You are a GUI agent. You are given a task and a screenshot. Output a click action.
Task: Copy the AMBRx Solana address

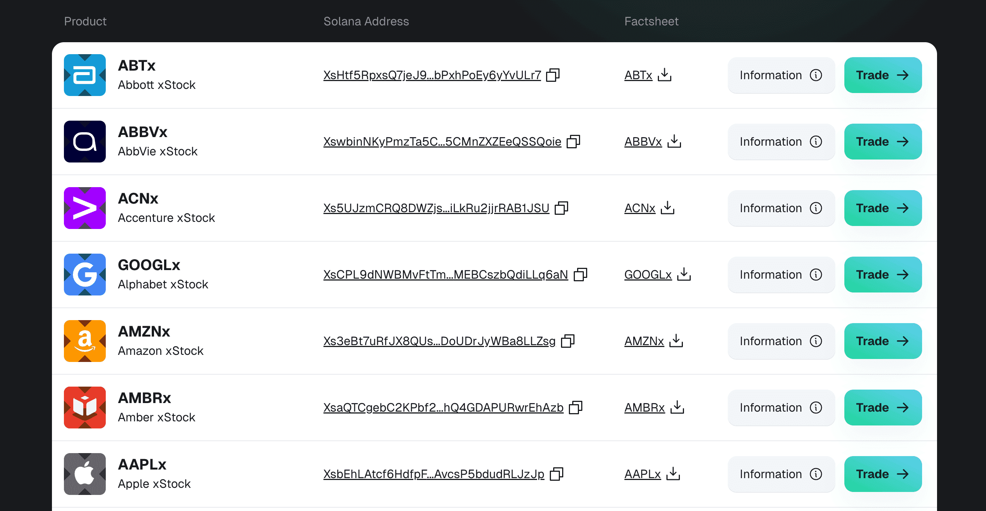click(576, 408)
